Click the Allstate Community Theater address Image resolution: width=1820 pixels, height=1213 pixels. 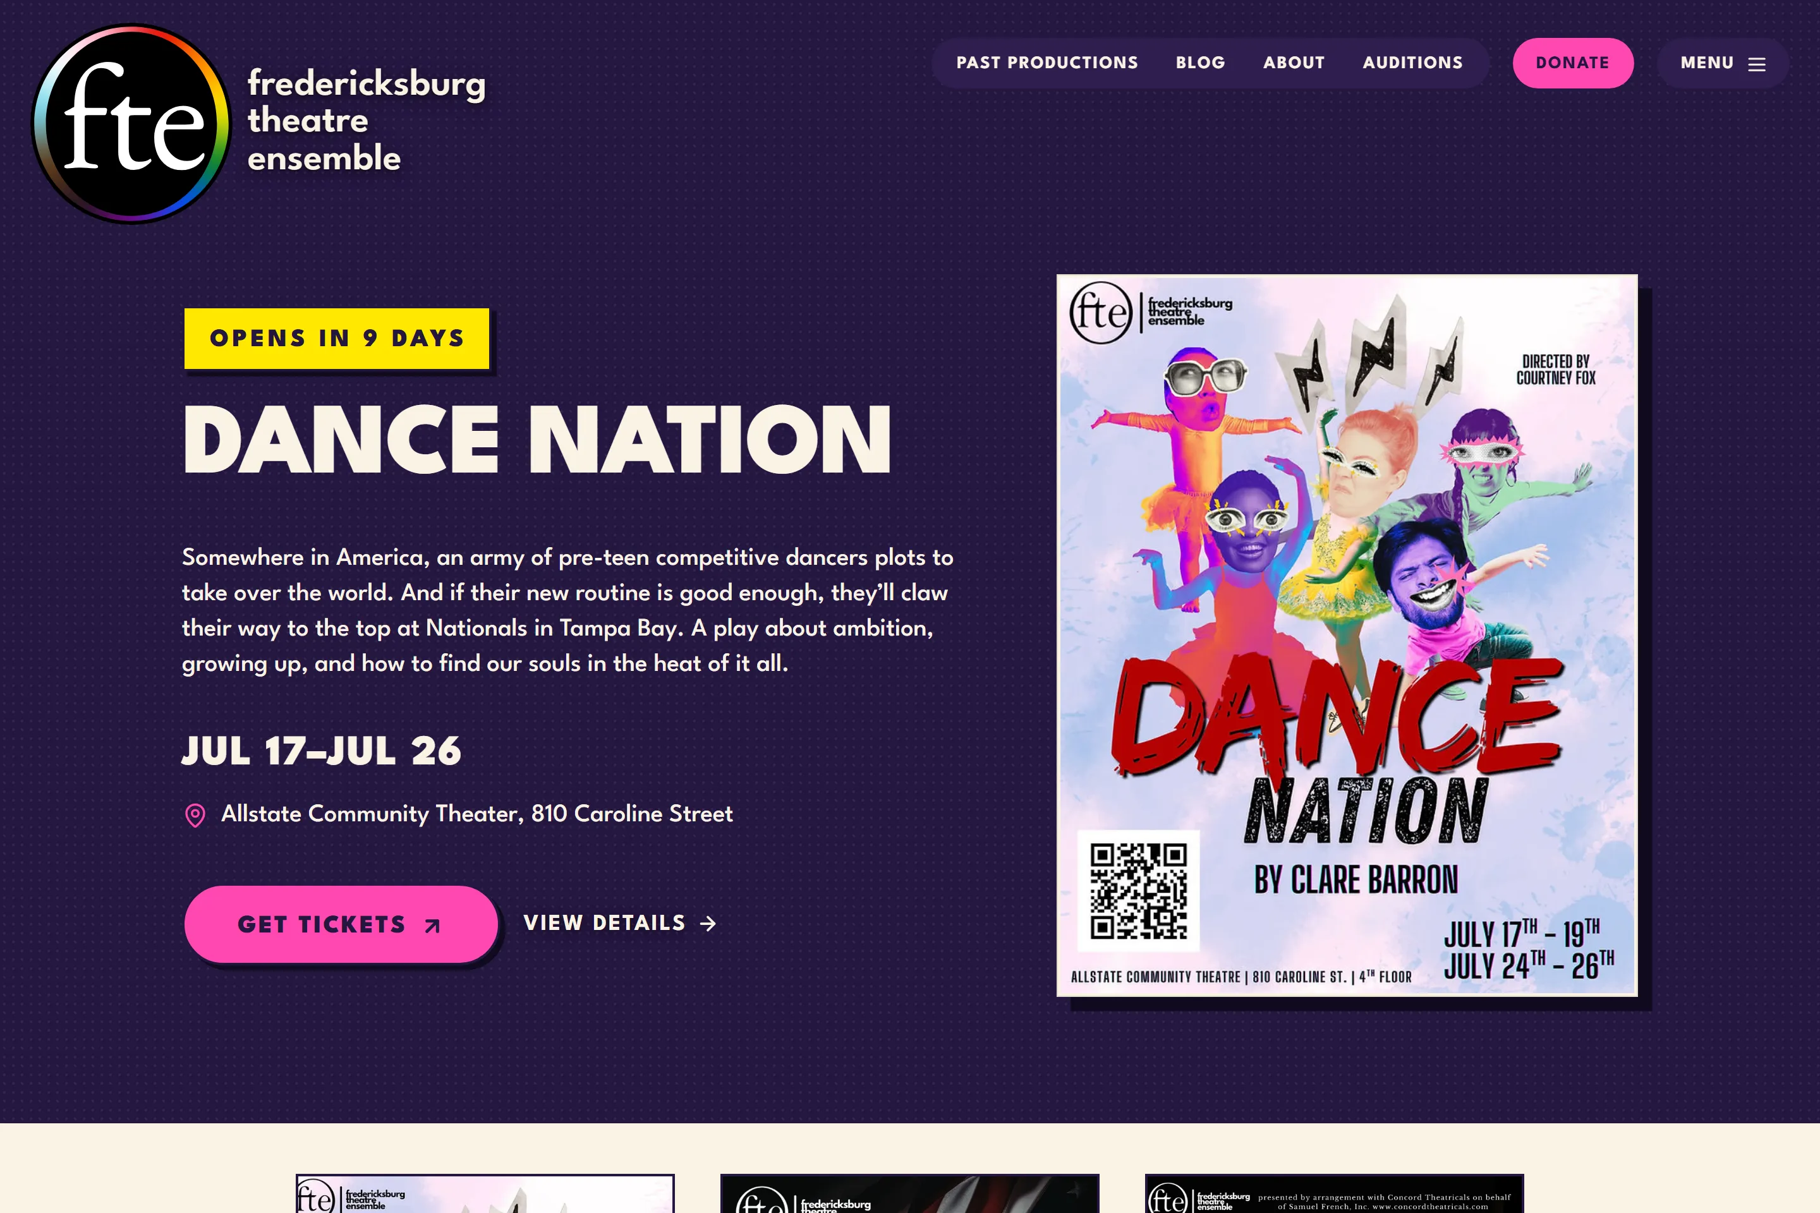(476, 814)
